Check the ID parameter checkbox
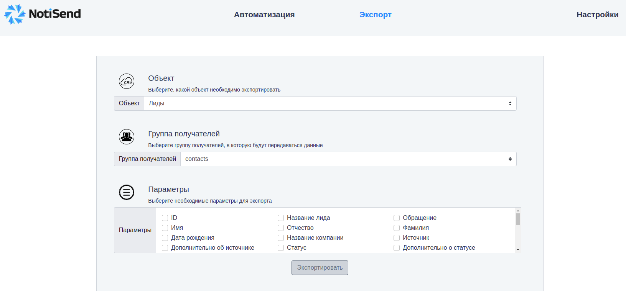The width and height of the screenshot is (626, 298). [165, 218]
